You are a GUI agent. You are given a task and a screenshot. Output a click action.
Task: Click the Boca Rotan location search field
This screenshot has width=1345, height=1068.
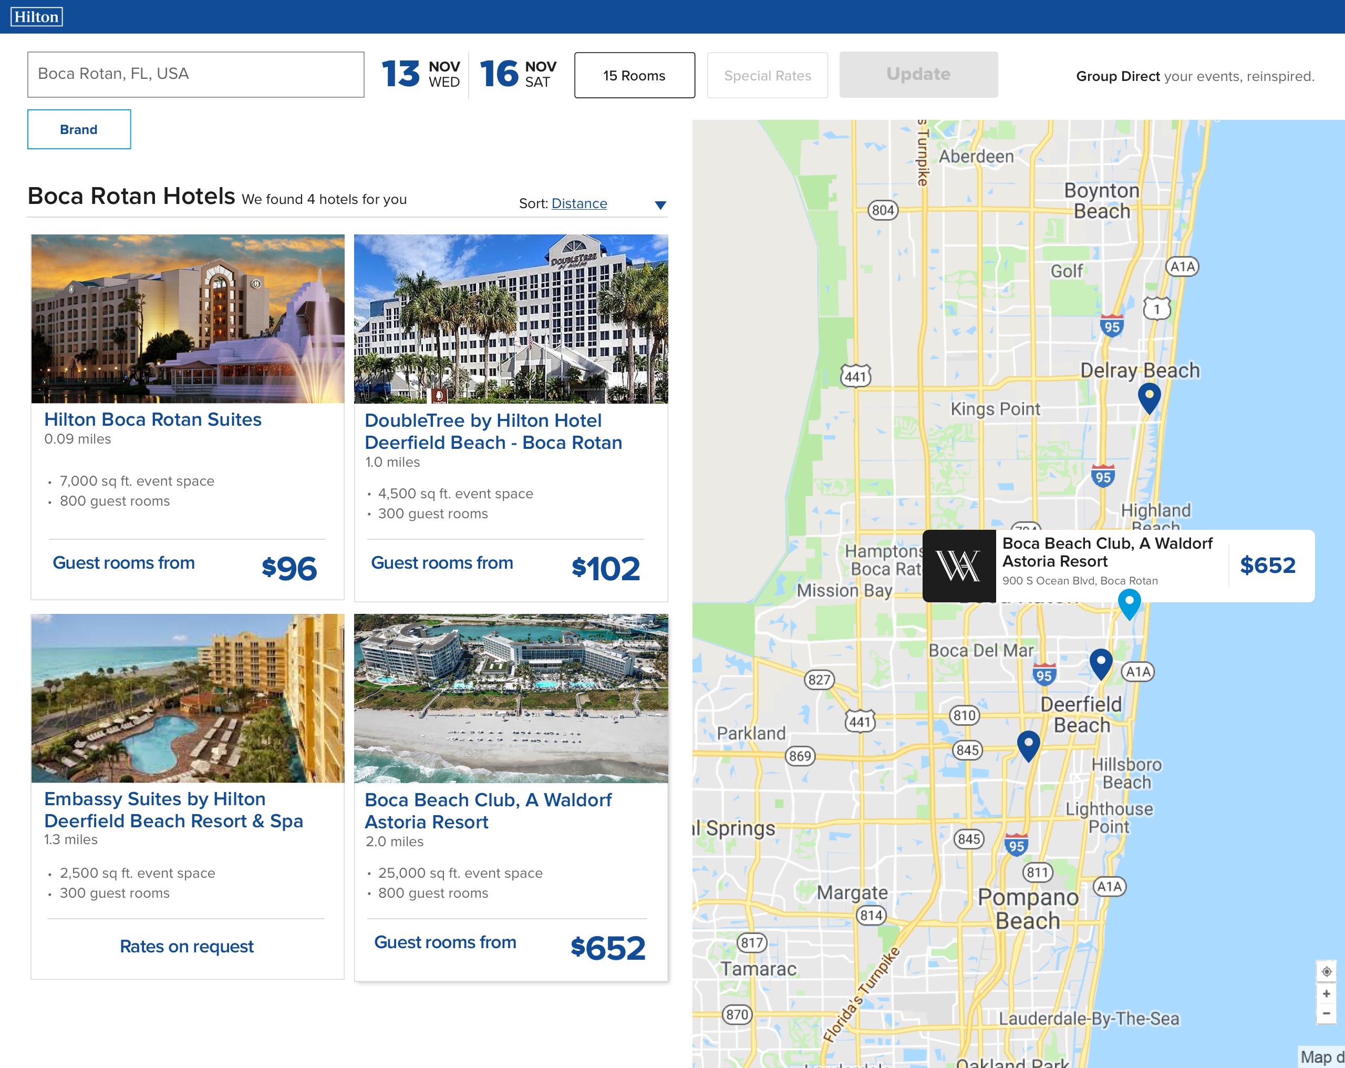point(195,74)
